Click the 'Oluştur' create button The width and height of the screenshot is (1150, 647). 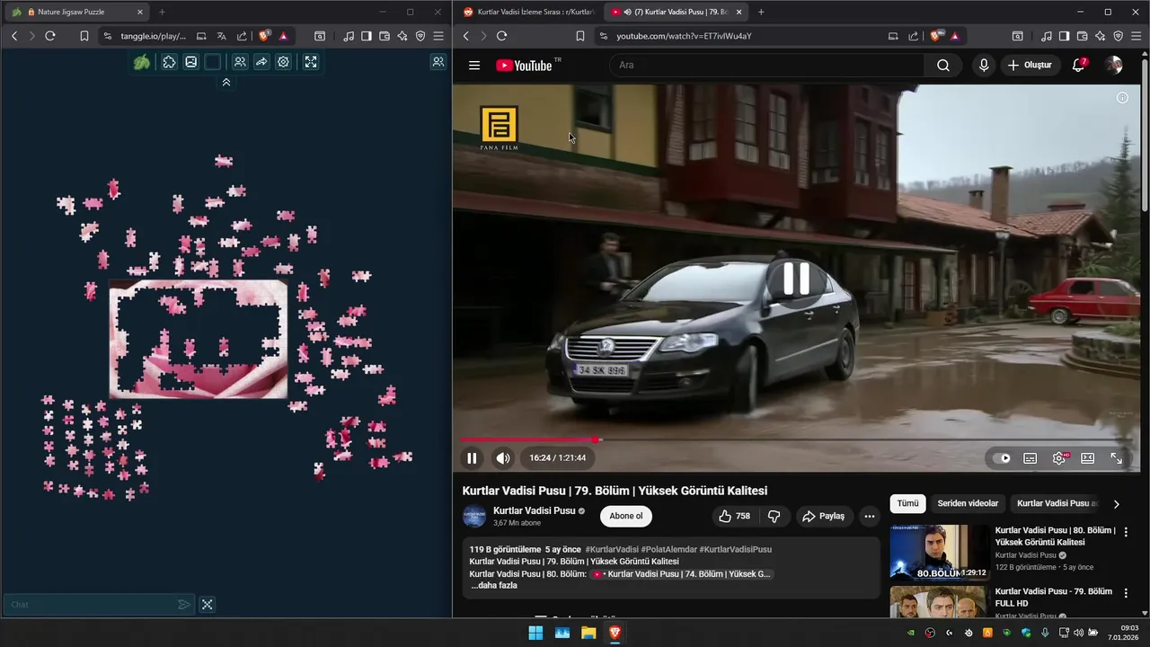[1030, 66]
